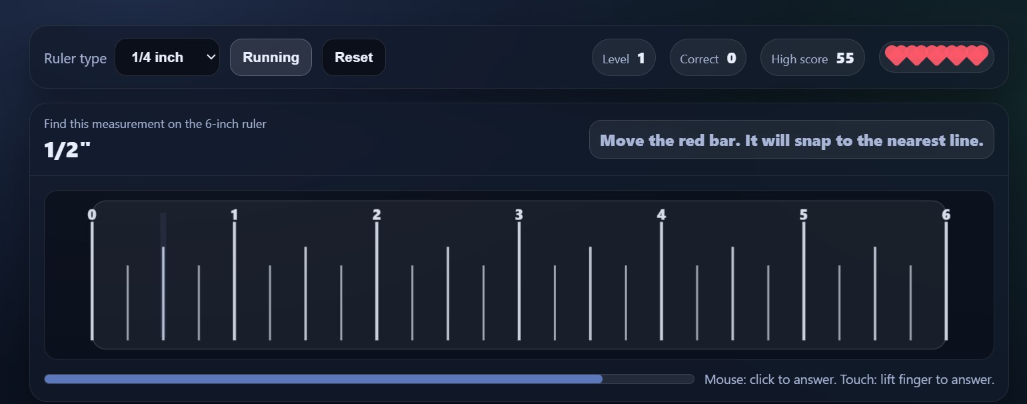Select the 3 inch line on ruler
Viewport: 1027px width, 404px height.
519,280
